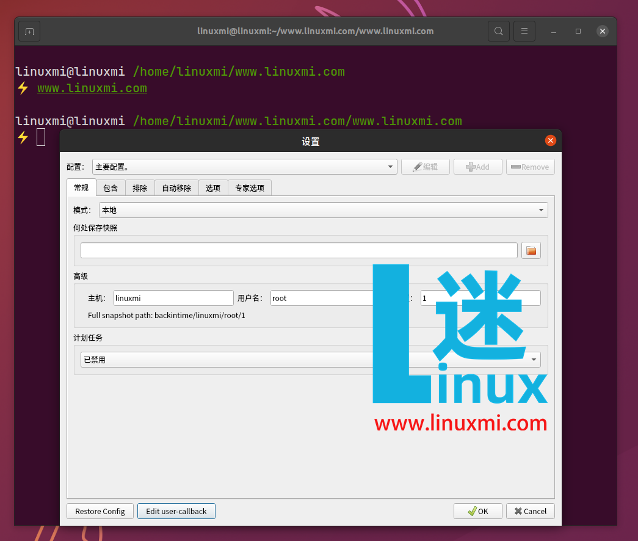The width and height of the screenshot is (638, 541).
Task: Click the new tab icon in terminal titlebar
Action: pyautogui.click(x=29, y=31)
